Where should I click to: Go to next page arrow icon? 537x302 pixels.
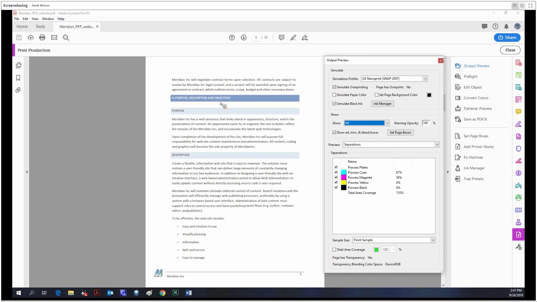pyautogui.click(x=243, y=37)
